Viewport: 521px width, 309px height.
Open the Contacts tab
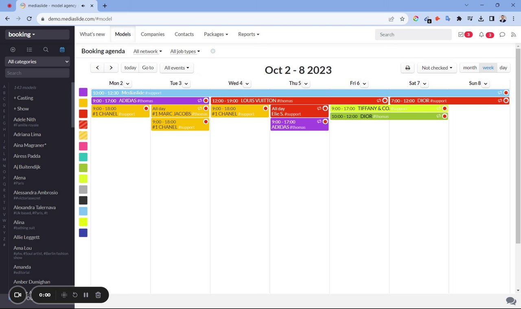(184, 35)
